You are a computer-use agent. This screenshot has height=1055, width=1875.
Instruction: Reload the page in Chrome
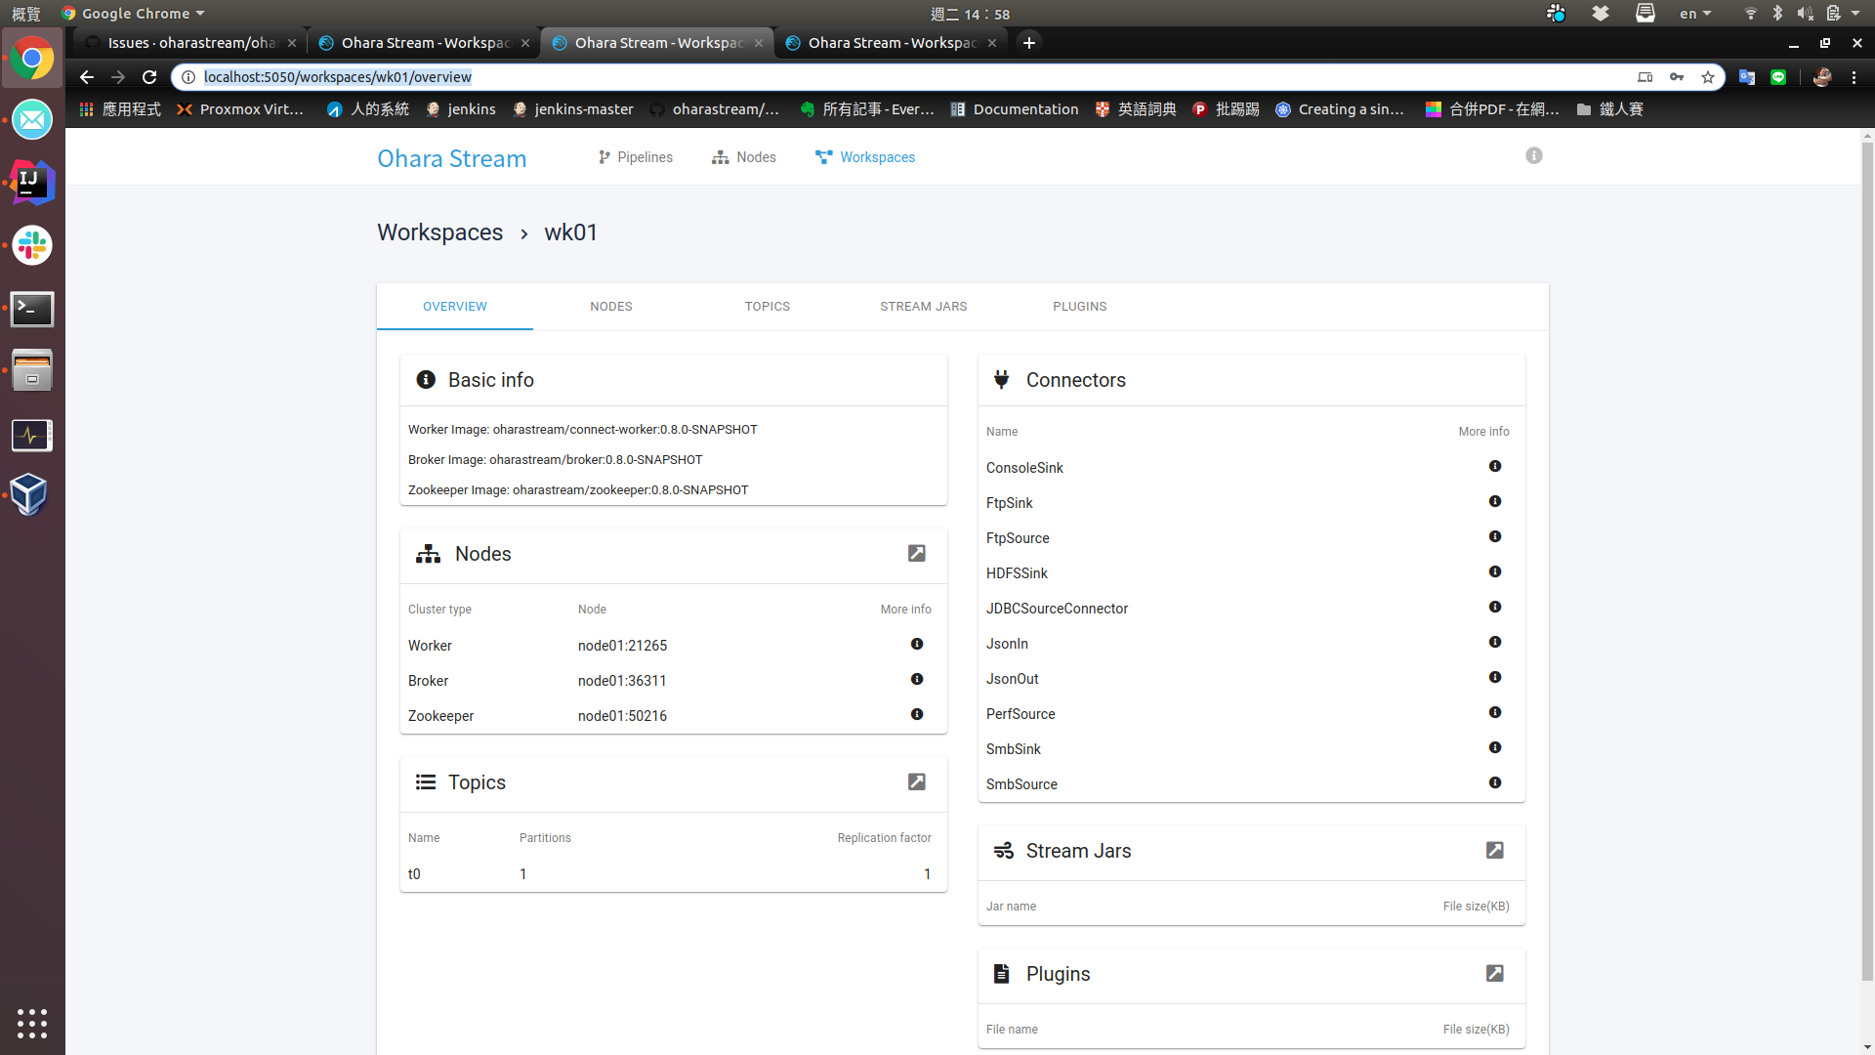[149, 77]
